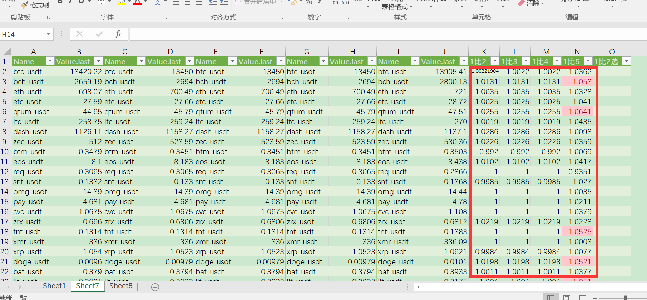The height and width of the screenshot is (300, 647).
Task: Open the Name filter dropdown in column A
Action: pos(50,61)
